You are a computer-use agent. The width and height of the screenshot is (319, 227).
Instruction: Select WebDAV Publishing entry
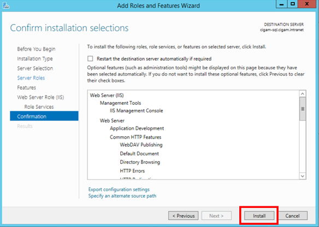[141, 145]
